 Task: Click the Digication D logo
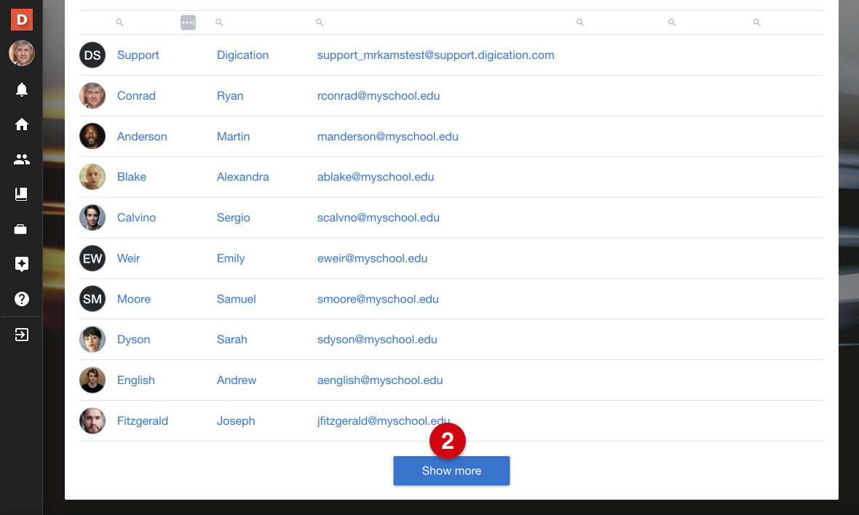point(22,20)
